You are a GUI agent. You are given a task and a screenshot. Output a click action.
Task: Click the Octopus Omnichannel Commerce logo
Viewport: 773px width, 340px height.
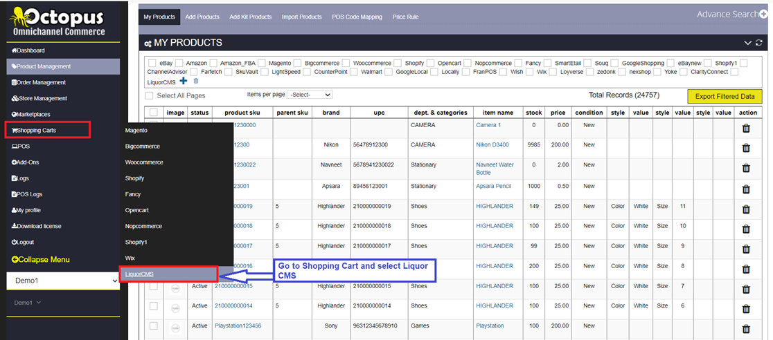57,21
